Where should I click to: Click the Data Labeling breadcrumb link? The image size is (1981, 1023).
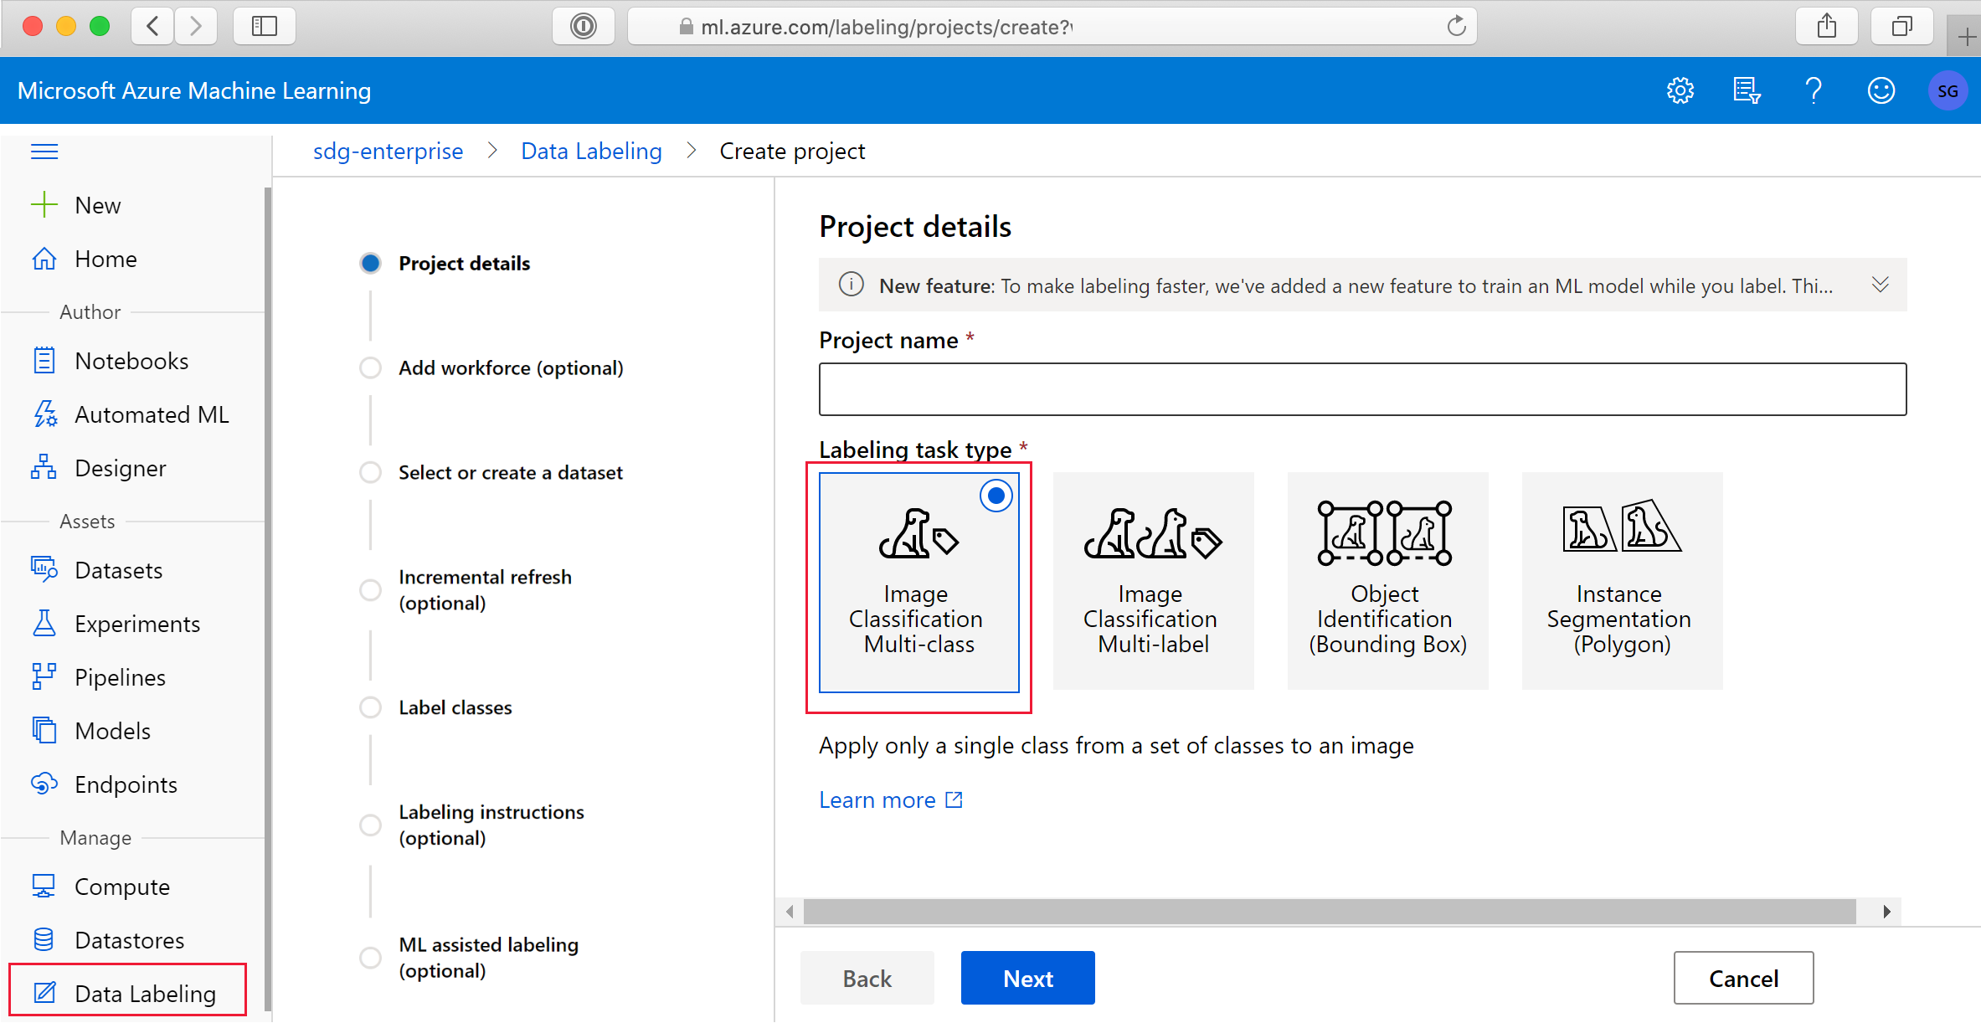591,152
